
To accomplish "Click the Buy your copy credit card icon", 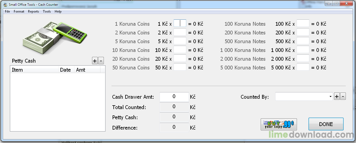I will (279, 124).
